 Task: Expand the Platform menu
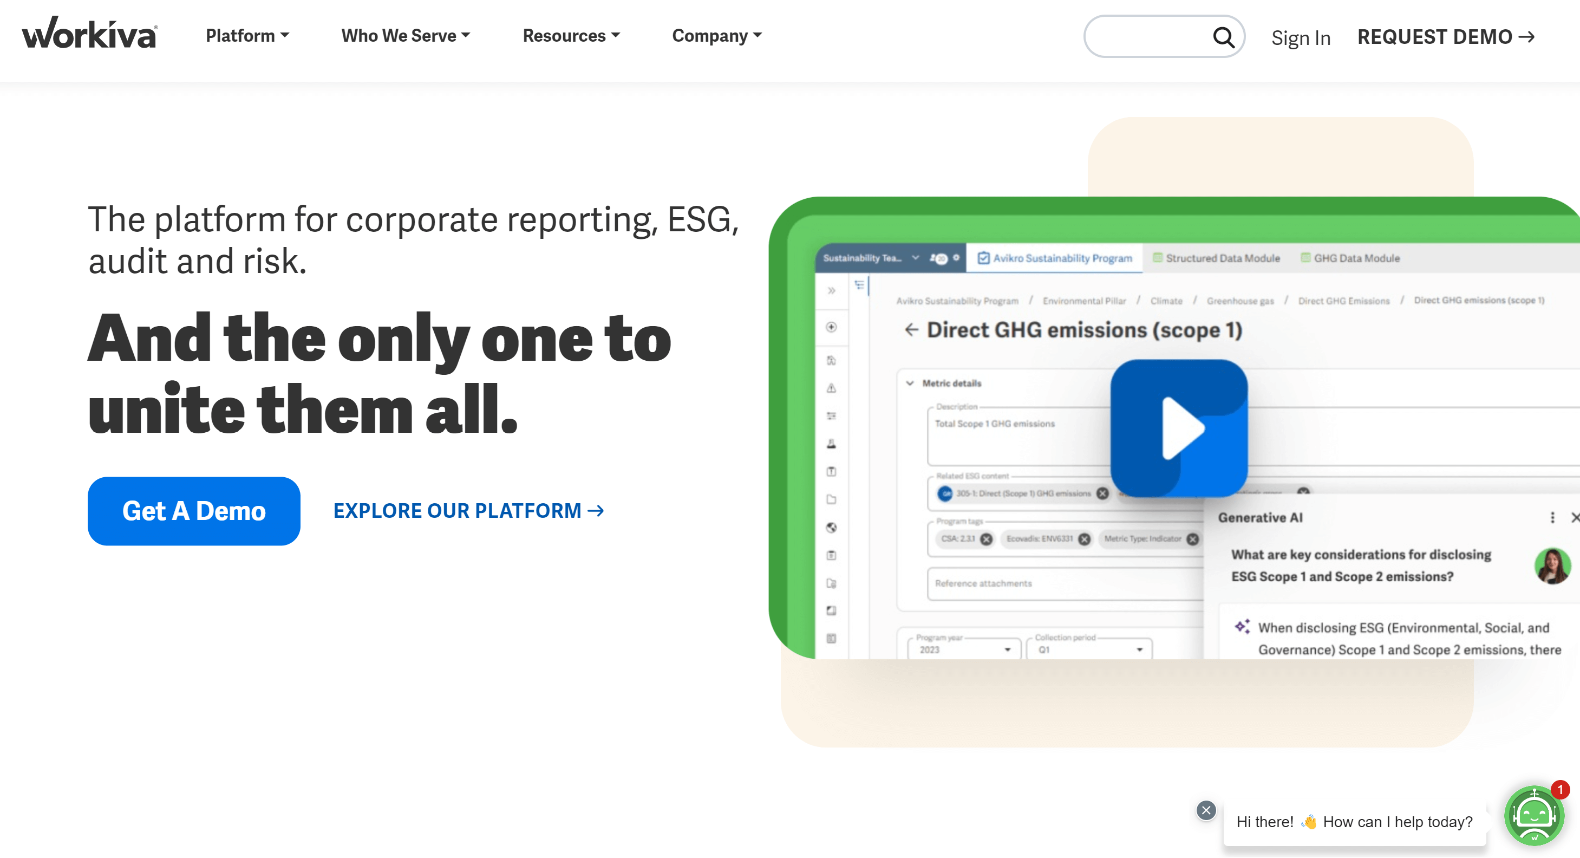pyautogui.click(x=246, y=36)
